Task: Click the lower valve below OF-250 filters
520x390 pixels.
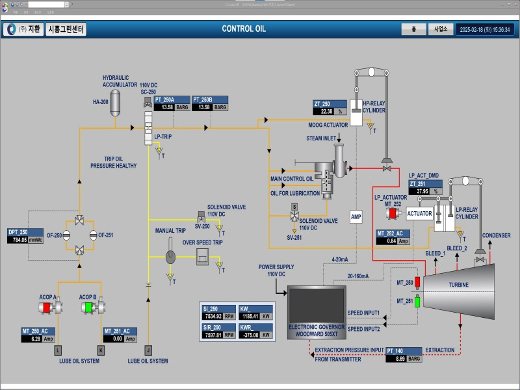Action: tap(79, 250)
